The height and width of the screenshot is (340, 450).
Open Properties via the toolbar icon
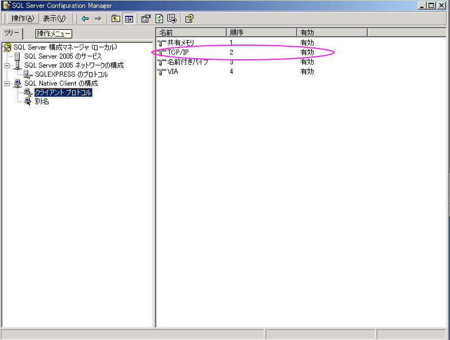coord(145,19)
